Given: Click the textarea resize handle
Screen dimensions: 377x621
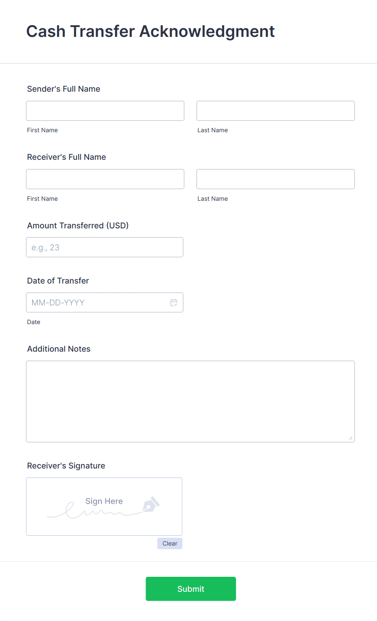Looking at the screenshot, I should (350, 438).
